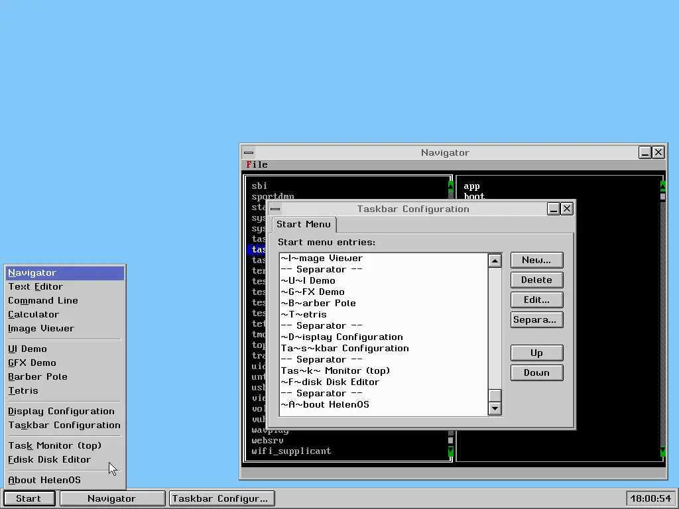The width and height of the screenshot is (679, 509).
Task: Open the Navigator window system menu icon
Action: 249,152
